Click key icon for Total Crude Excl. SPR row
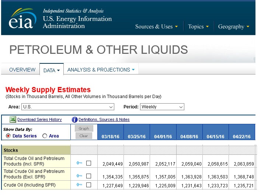This screenshot has height=195, width=261. point(79,176)
